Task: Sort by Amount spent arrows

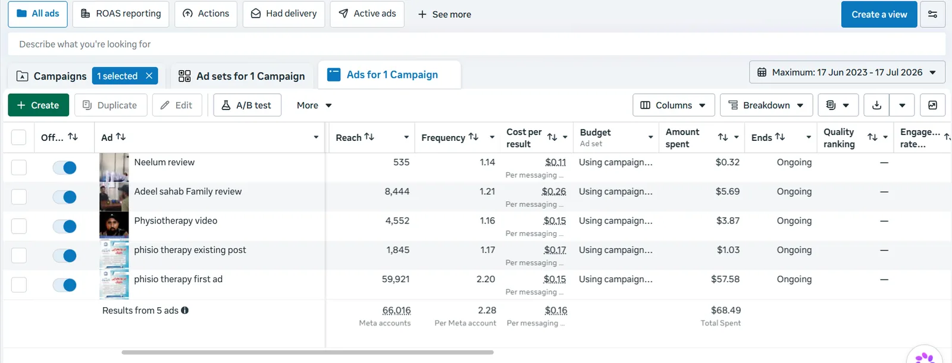Action: click(x=723, y=137)
